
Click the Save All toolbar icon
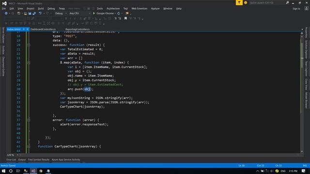[x=34, y=14]
